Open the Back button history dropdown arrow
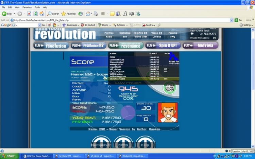 click(14, 14)
